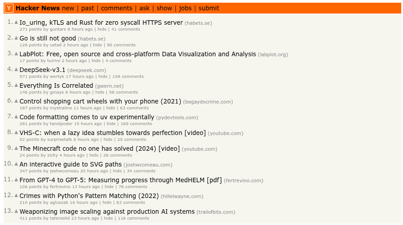The width and height of the screenshot is (403, 225).
Task: Upvote the Code formatting comes to uv story
Action: click(x=16, y=117)
